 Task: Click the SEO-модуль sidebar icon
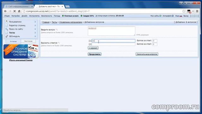pyautogui.click(x=7, y=36)
